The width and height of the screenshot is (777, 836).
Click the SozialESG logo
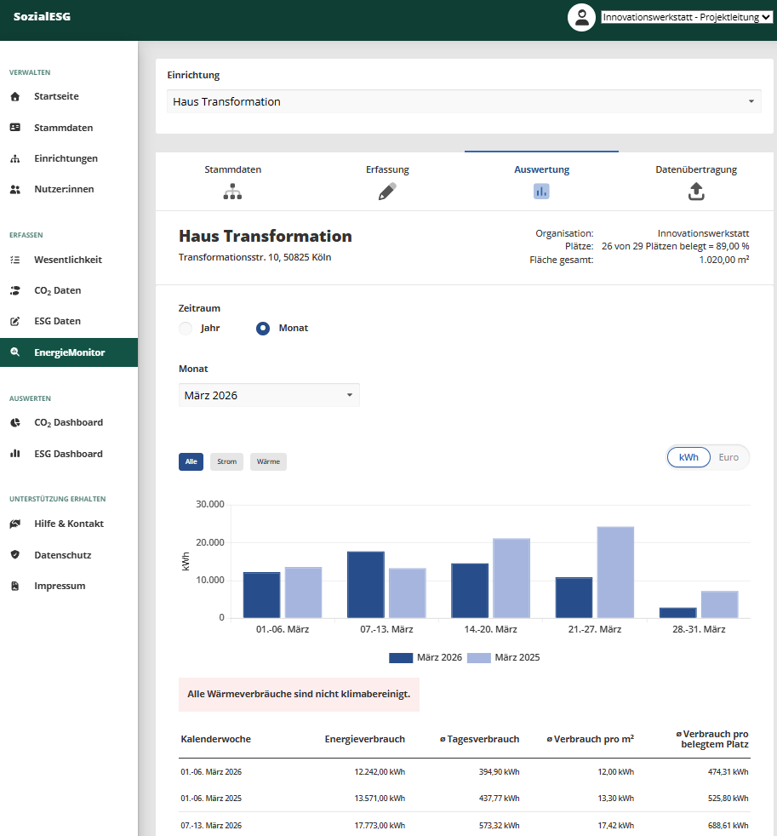[42, 16]
